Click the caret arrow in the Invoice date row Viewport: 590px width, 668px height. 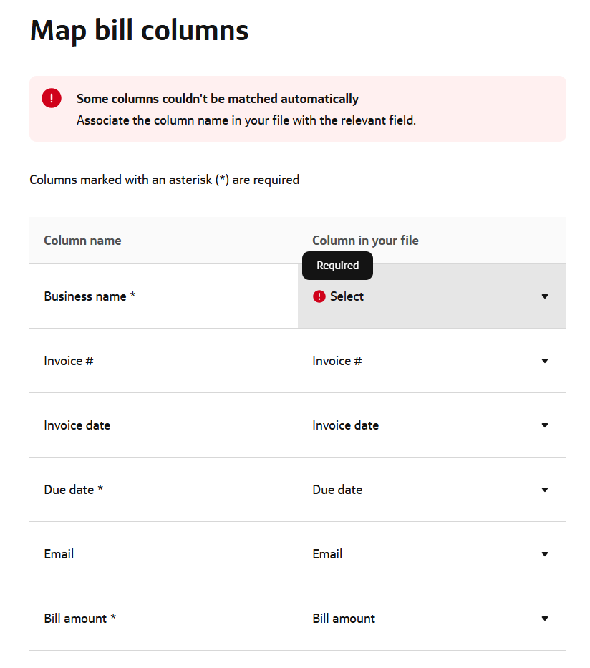[545, 425]
